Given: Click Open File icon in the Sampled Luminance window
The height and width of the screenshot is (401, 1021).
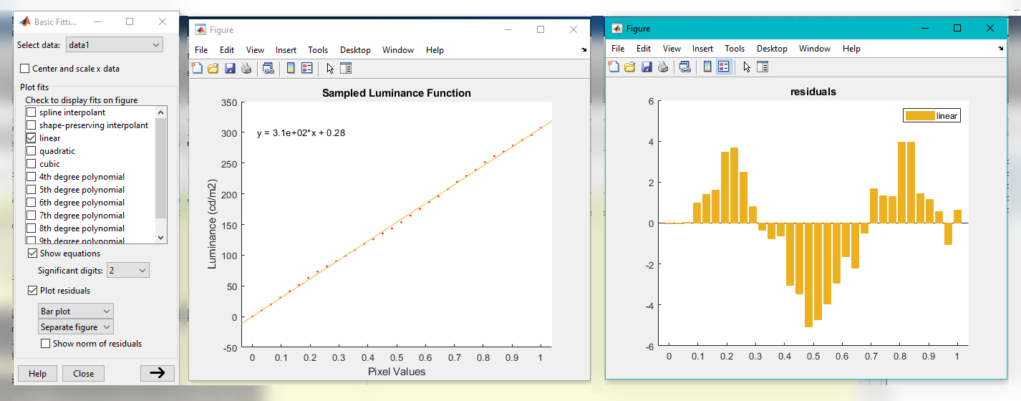Looking at the screenshot, I should [213, 69].
